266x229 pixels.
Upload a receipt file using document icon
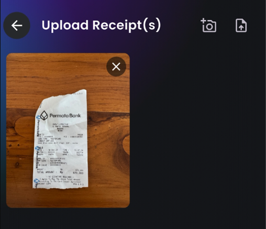tap(241, 26)
